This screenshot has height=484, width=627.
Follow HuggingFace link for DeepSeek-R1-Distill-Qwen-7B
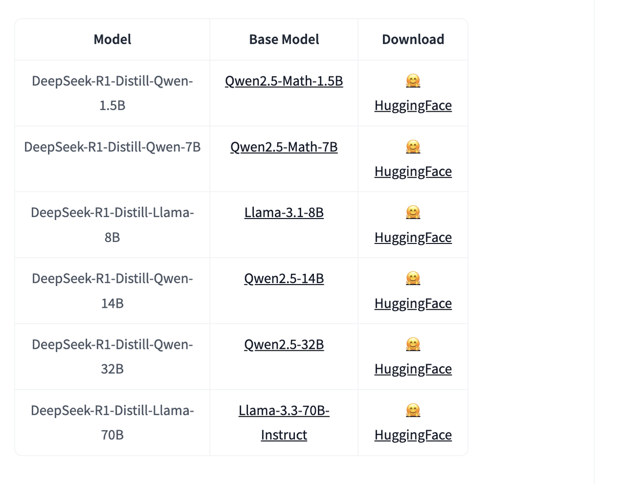click(413, 171)
